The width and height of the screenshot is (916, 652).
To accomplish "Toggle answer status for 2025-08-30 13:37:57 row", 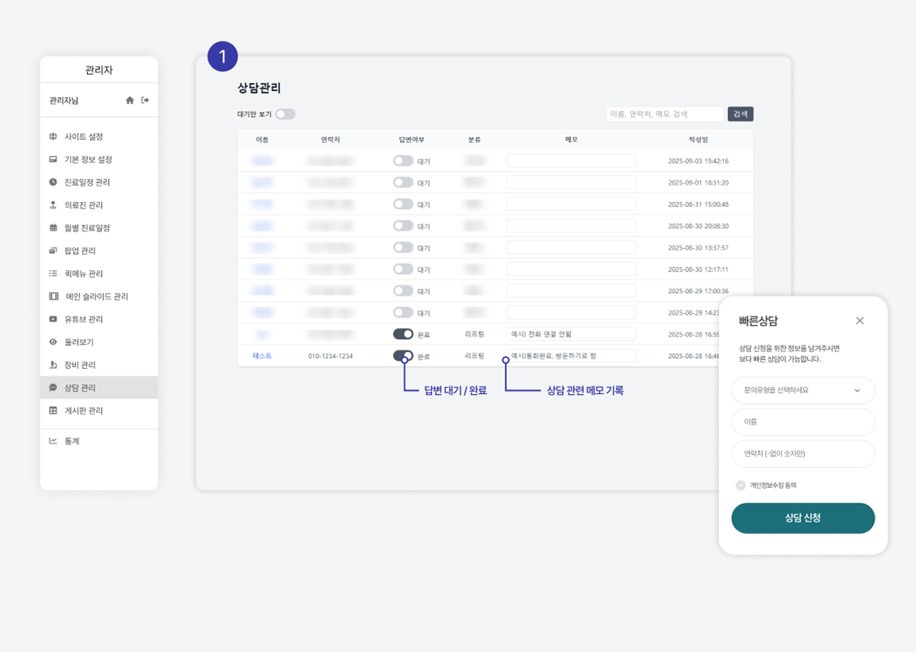I will point(403,247).
